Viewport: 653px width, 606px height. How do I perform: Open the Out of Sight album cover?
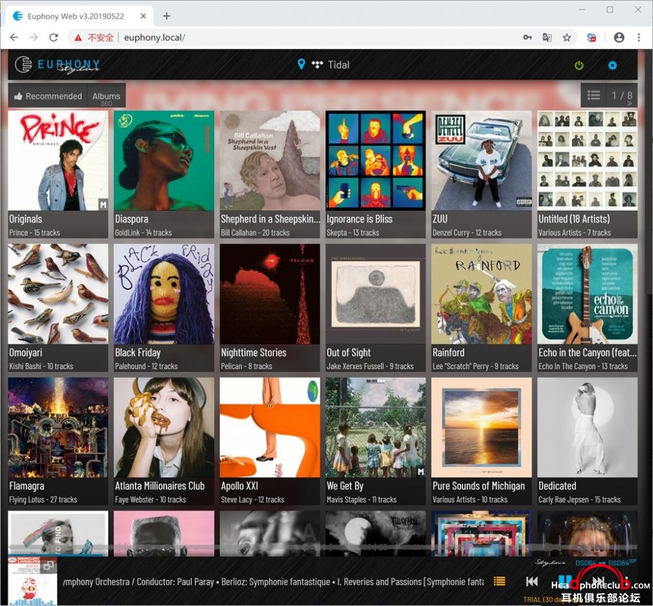tap(375, 294)
